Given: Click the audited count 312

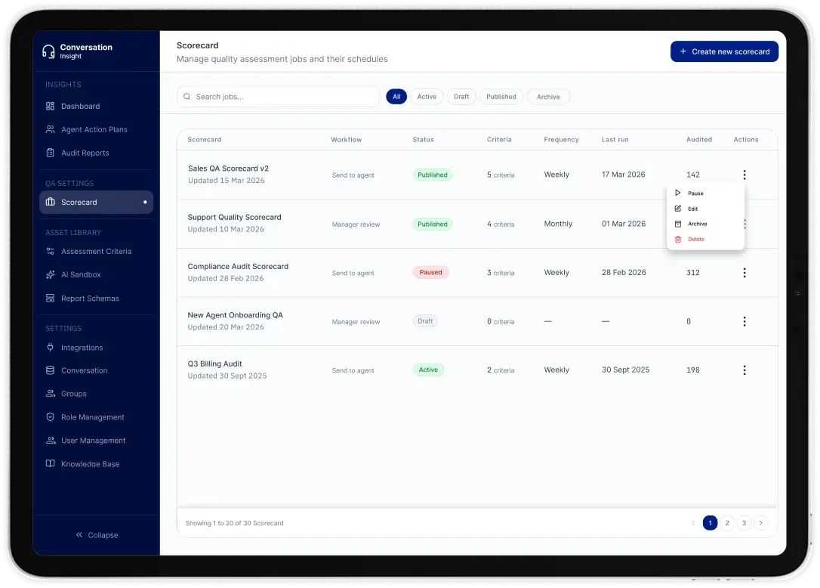Looking at the screenshot, I should point(693,272).
